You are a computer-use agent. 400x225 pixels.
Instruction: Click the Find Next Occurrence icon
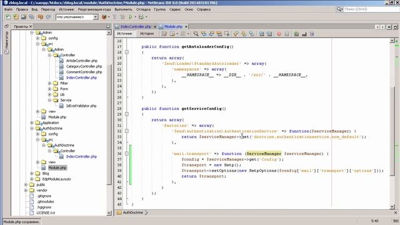pyautogui.click(x=211, y=34)
